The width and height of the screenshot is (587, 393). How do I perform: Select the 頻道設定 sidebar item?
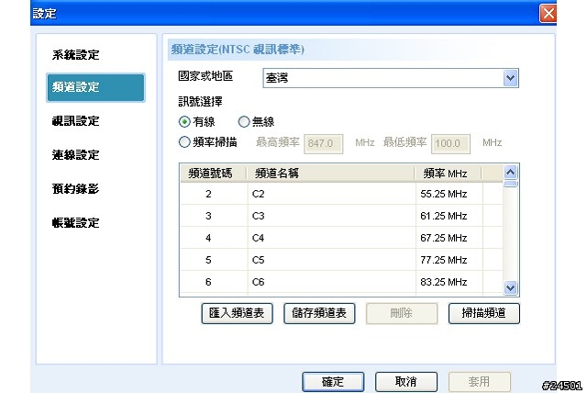pyautogui.click(x=95, y=87)
